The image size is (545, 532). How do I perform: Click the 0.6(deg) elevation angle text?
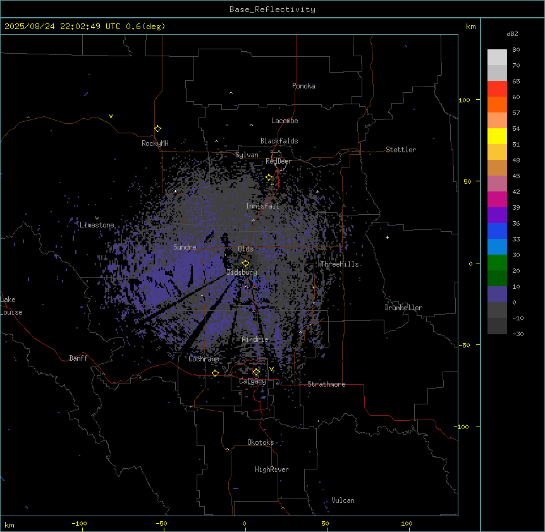(x=145, y=27)
